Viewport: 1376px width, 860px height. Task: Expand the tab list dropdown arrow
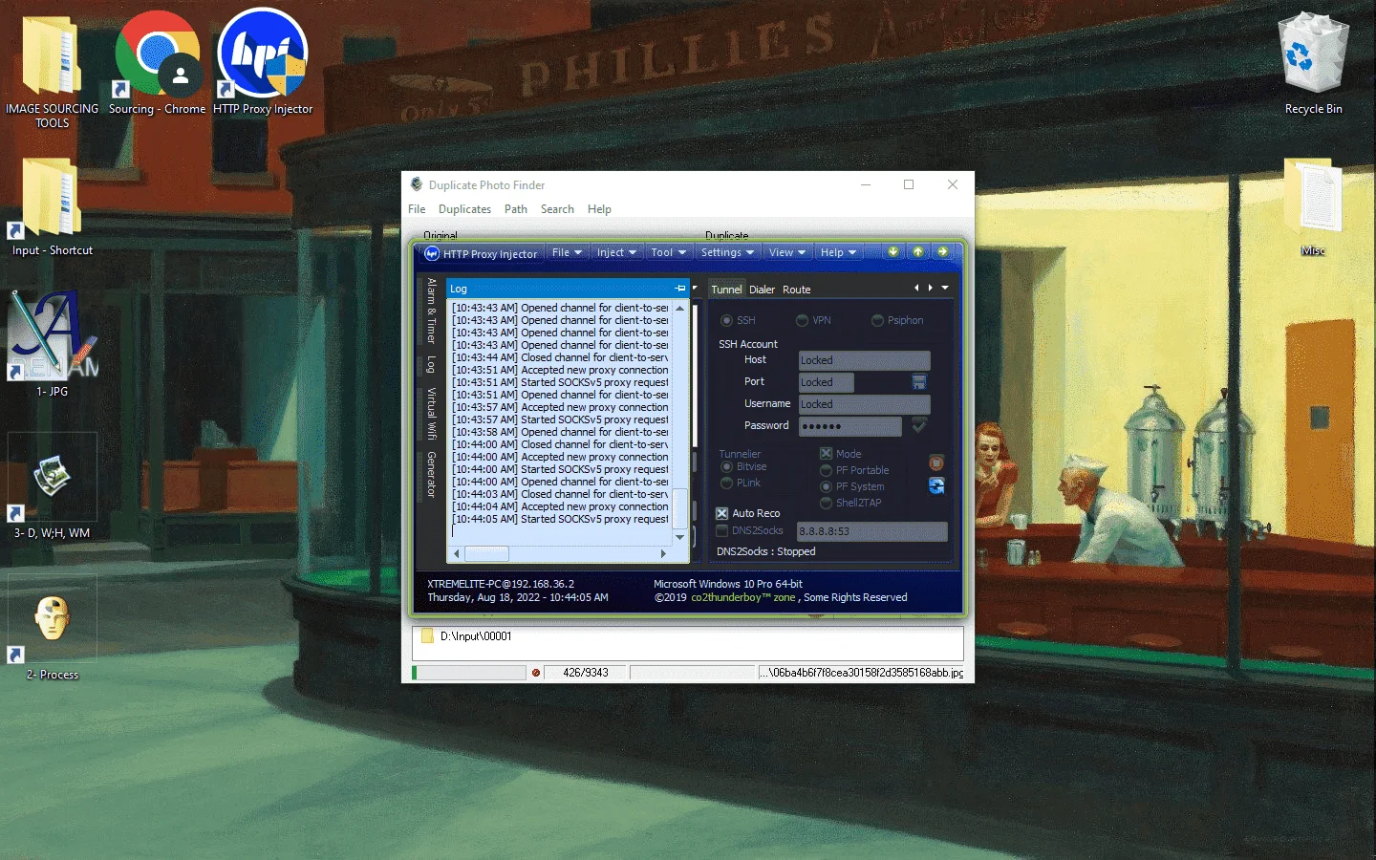[945, 288]
